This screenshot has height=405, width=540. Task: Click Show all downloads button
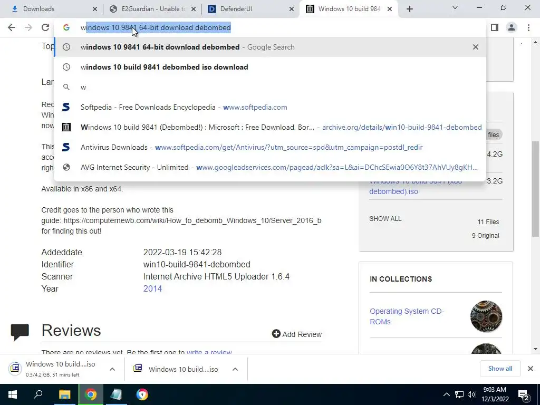click(x=500, y=369)
